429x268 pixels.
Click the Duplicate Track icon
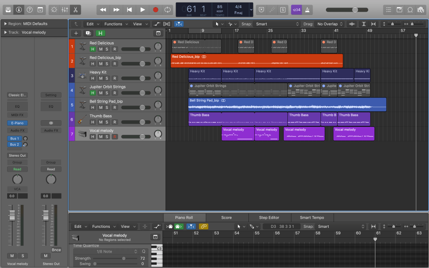[88, 33]
